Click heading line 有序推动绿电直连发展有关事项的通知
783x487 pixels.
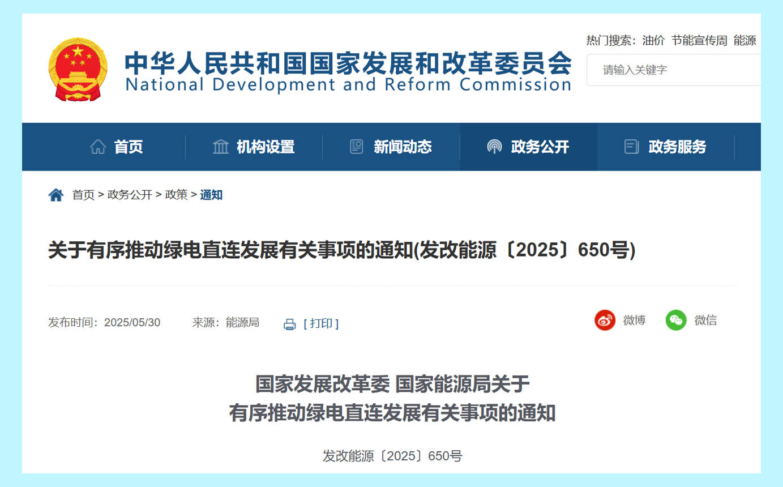(392, 413)
